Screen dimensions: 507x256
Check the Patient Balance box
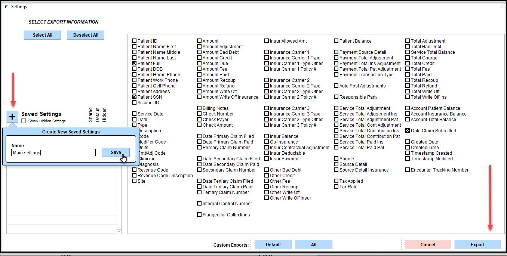coord(336,41)
